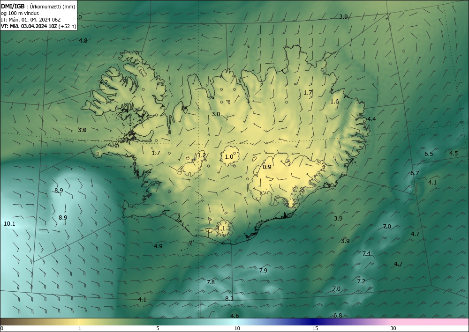Select the "VT: Mið. 03.04.2024 10Z (+52 h)" line
This screenshot has width=469, height=332.
click(x=38, y=26)
